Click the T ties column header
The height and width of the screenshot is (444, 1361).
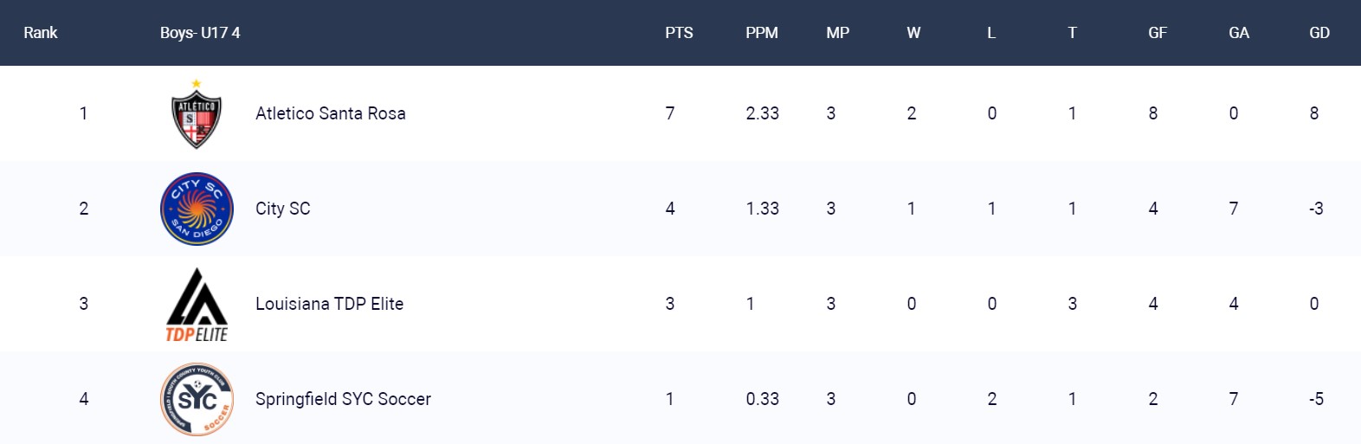tap(1072, 33)
